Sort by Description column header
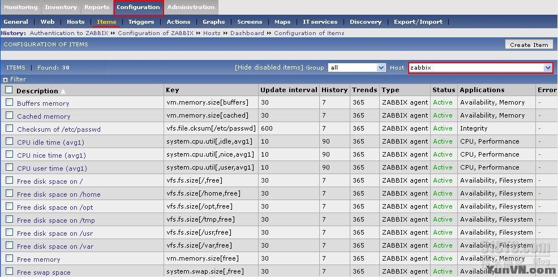The image size is (558, 277). point(37,91)
